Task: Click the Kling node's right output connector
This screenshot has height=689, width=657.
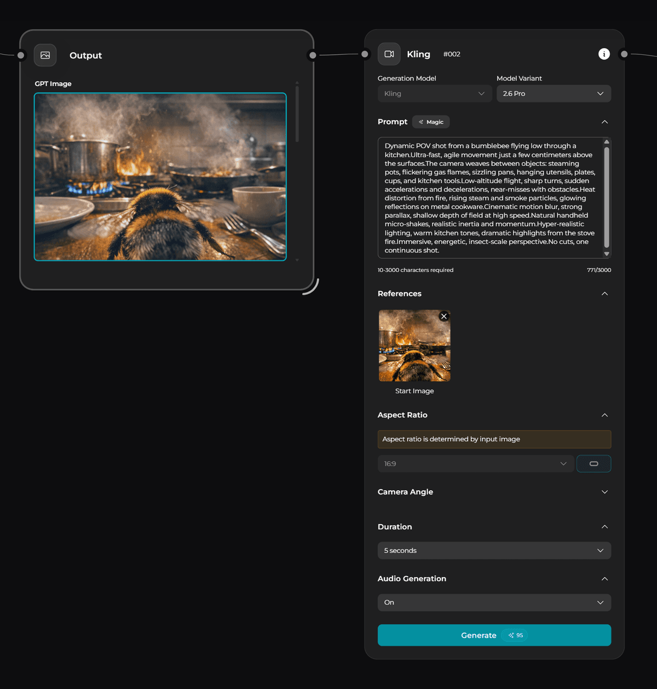Action: [624, 54]
